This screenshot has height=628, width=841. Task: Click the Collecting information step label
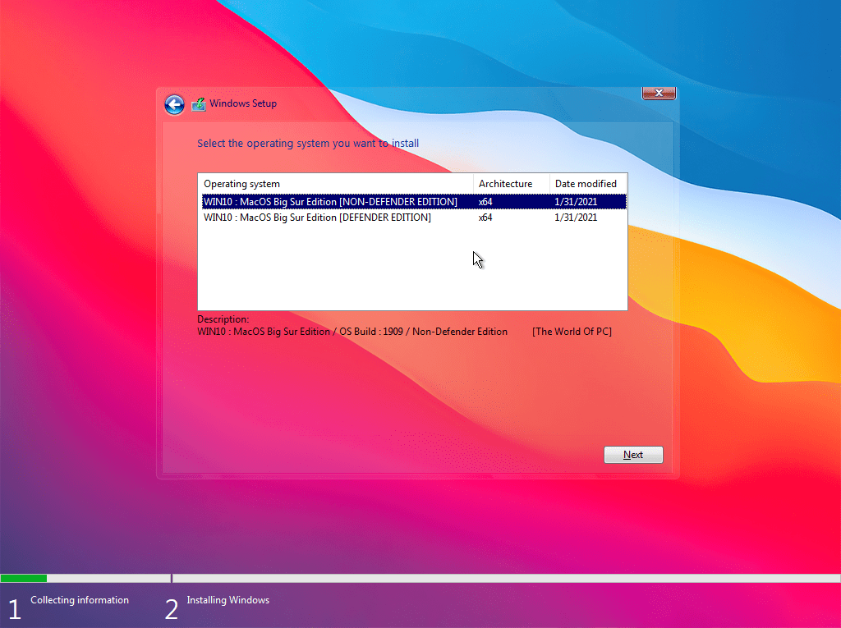(80, 600)
